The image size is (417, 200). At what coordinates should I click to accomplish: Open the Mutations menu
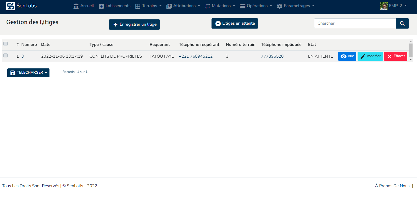[x=220, y=6]
